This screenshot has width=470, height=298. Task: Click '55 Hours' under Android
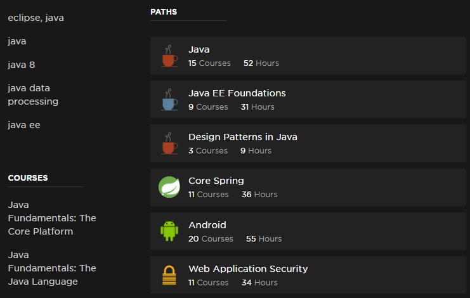264,238
